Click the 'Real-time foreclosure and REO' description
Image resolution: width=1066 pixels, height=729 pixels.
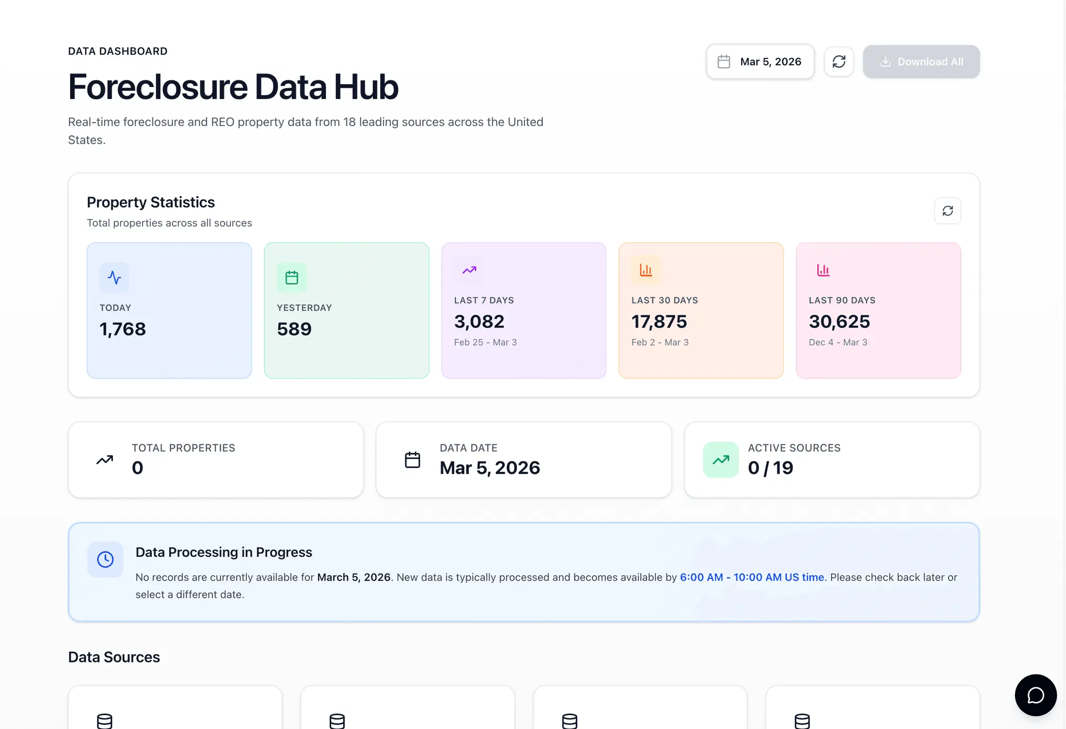(x=306, y=131)
